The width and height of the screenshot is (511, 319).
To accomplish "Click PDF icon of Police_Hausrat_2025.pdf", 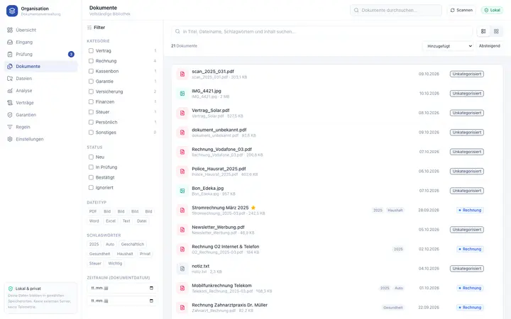I will click(x=182, y=172).
